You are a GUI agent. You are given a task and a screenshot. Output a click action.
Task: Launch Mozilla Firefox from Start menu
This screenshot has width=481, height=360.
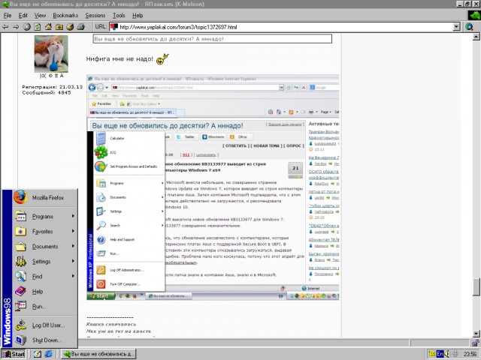(x=45, y=197)
